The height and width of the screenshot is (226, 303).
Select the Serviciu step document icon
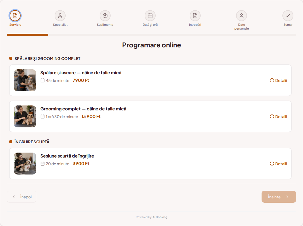coord(15,16)
